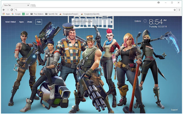183x114 pixels.
Task: Minimize the Chrome window
Action: [166, 3]
